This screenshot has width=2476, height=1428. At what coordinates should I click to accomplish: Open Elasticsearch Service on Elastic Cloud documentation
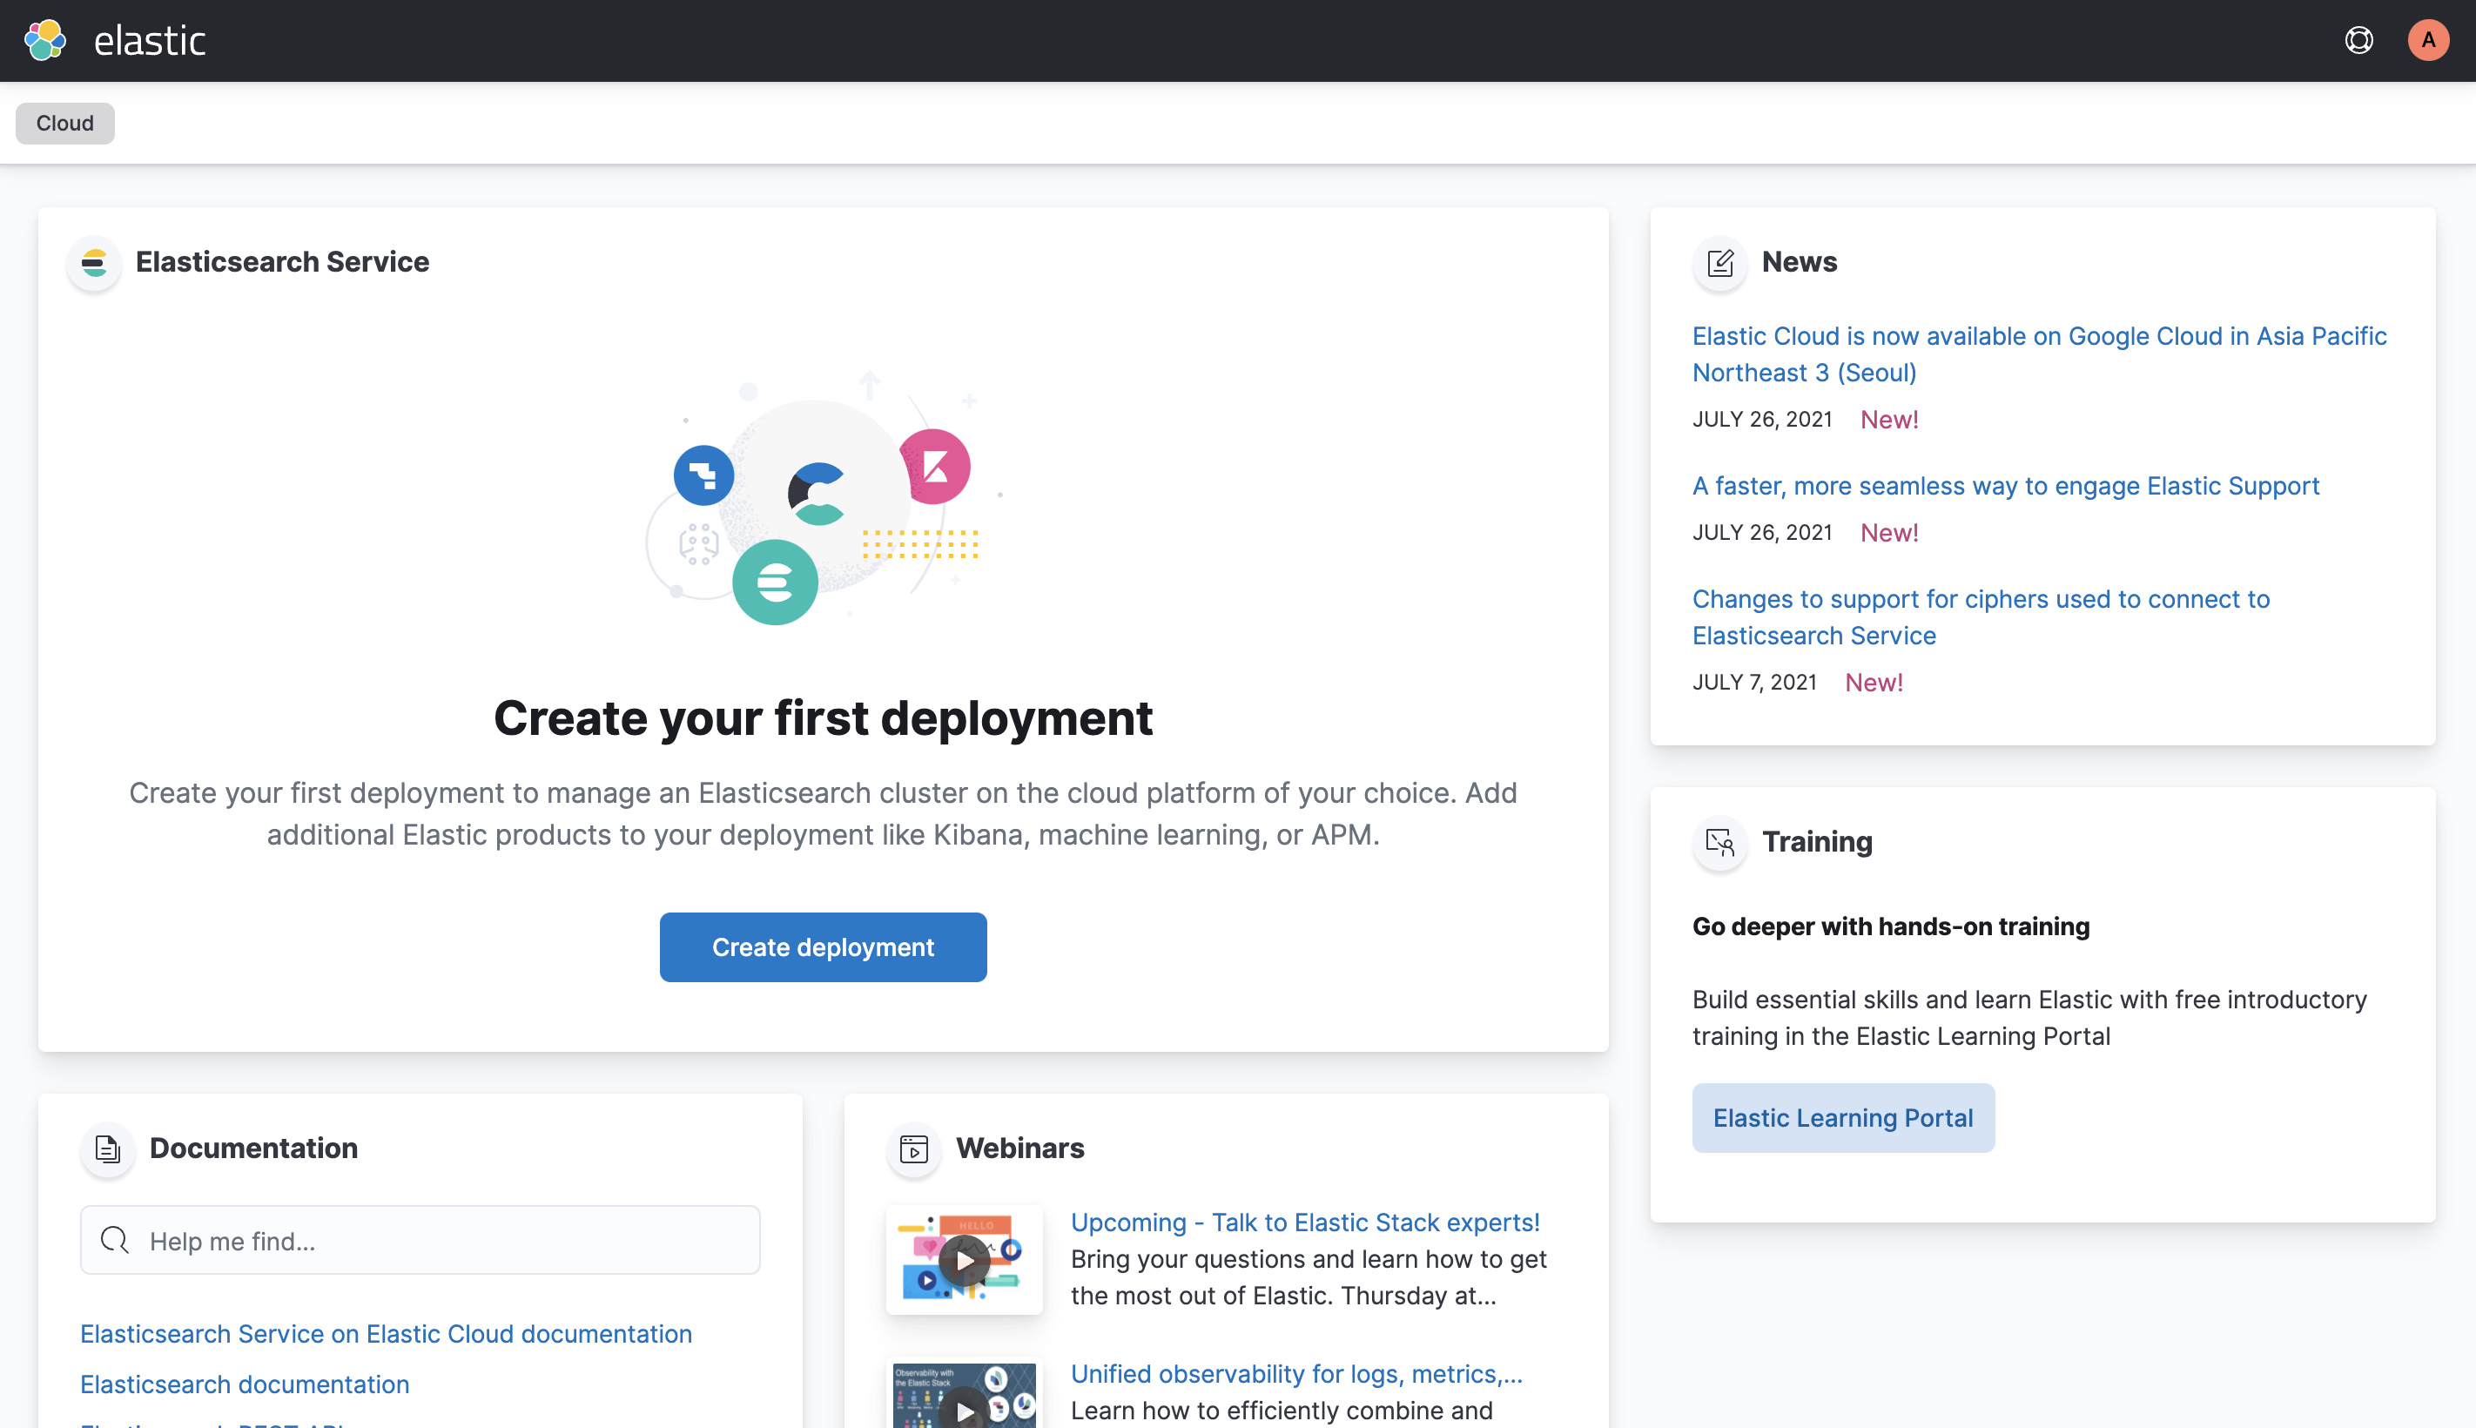click(387, 1334)
